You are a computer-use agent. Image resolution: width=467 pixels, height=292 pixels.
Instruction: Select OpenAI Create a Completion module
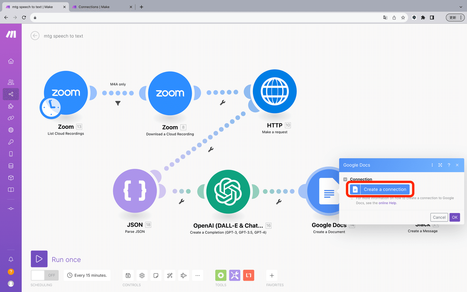point(228,191)
